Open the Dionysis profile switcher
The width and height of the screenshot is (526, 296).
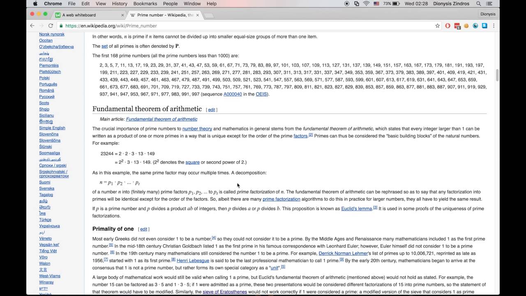pos(488,14)
